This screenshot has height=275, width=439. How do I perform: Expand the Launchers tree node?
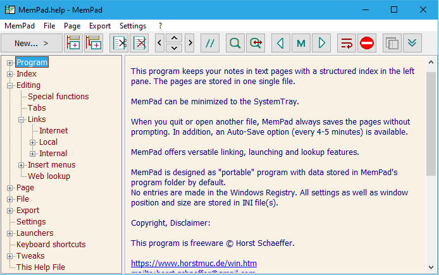click(9, 234)
